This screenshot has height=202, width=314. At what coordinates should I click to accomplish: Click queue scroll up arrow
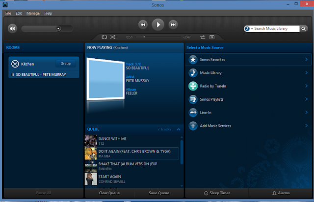[x=182, y=137]
